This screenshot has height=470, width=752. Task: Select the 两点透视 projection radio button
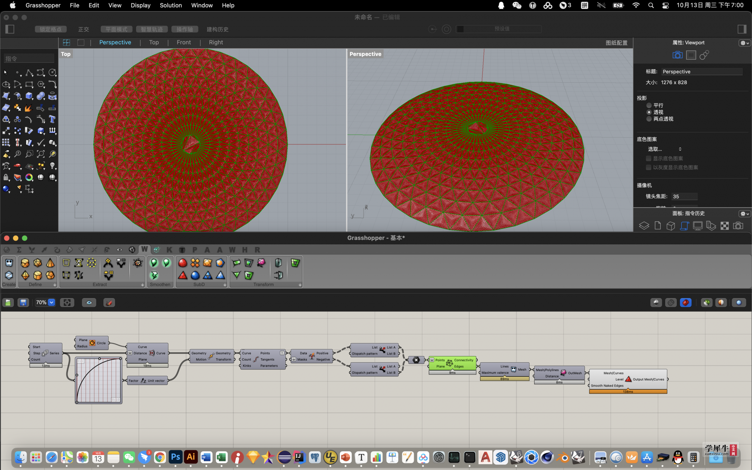649,119
